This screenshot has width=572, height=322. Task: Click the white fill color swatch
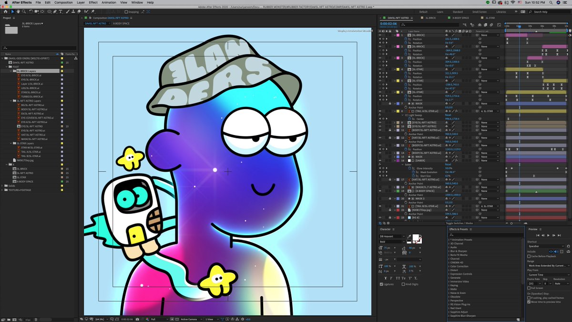[416, 237]
